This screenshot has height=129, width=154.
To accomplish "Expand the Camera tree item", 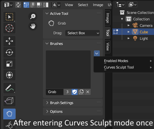I will [x=129, y=26].
